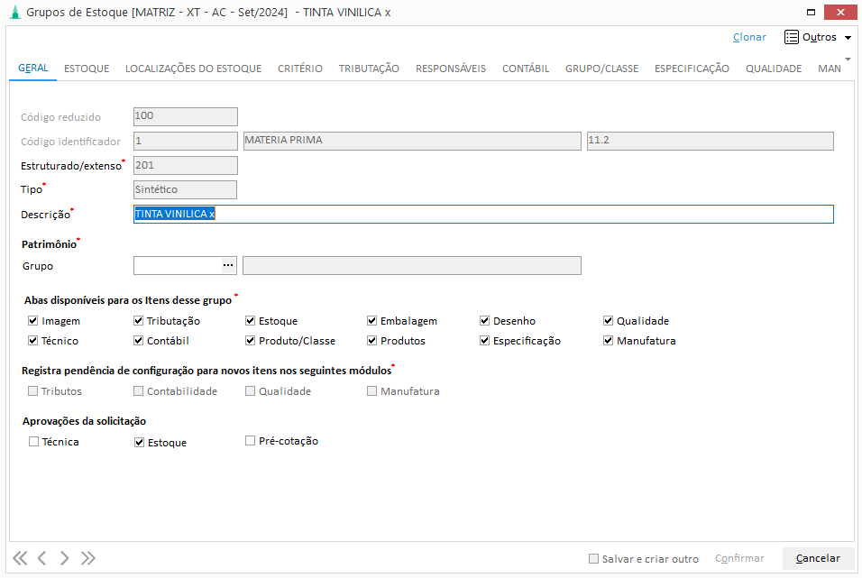
Task: Click the Outros list icon
Action: [791, 37]
